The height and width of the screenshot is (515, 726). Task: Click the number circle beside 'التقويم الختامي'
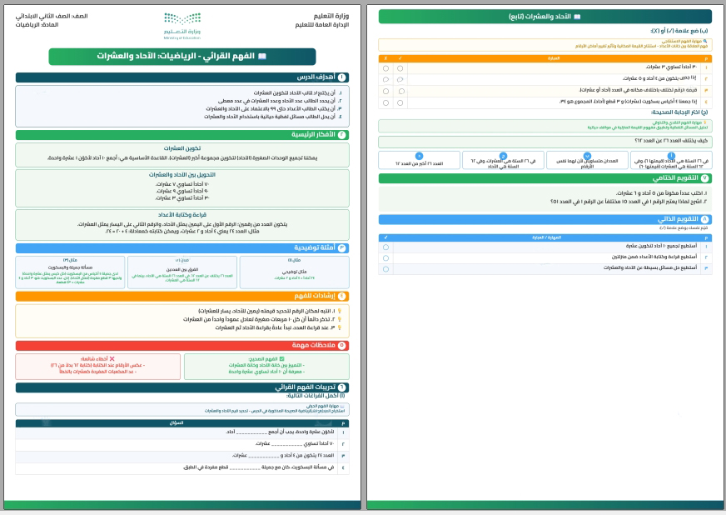coord(704,178)
